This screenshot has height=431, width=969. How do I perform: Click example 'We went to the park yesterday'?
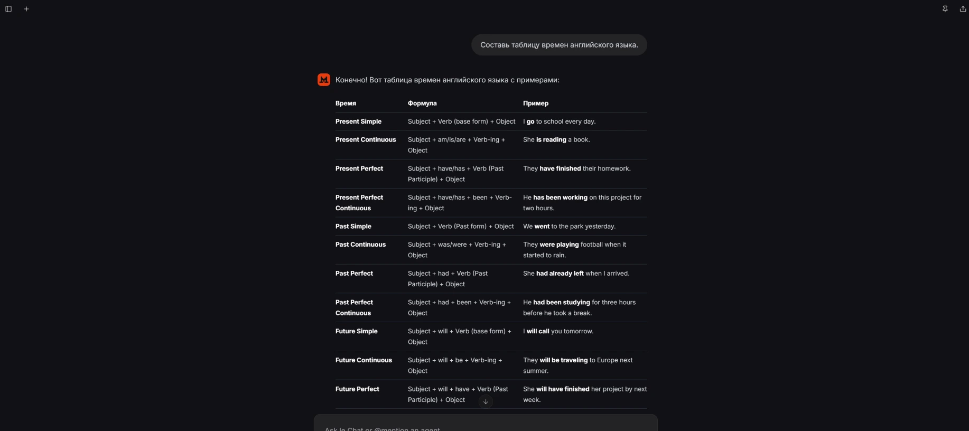pos(569,227)
